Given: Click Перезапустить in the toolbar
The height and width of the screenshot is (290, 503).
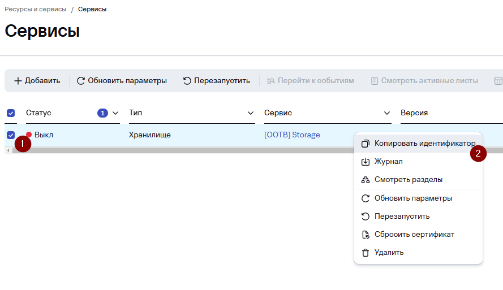Looking at the screenshot, I should 217,81.
